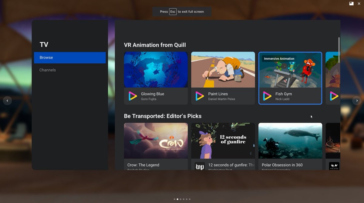Screen dimensions: 364x203
Task: Click the TV panel title
Action: pos(44,45)
